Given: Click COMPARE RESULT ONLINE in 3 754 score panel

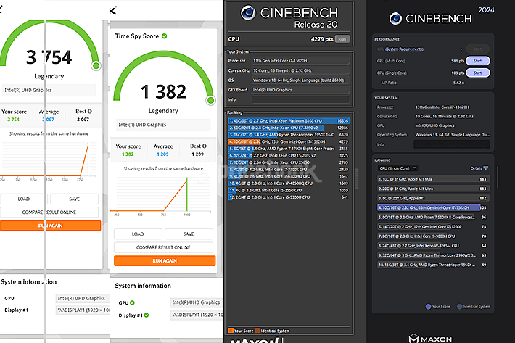Looking at the screenshot, I should [x=49, y=212].
